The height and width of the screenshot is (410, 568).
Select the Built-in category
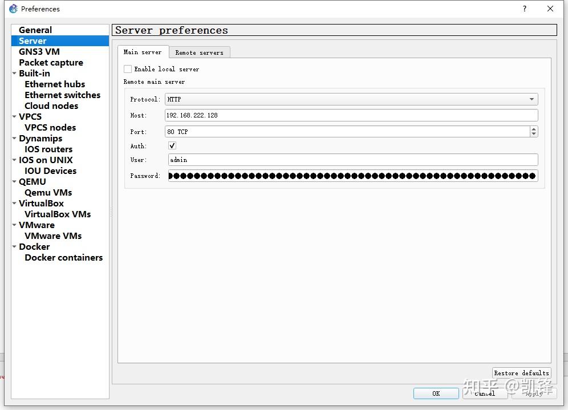pos(34,73)
